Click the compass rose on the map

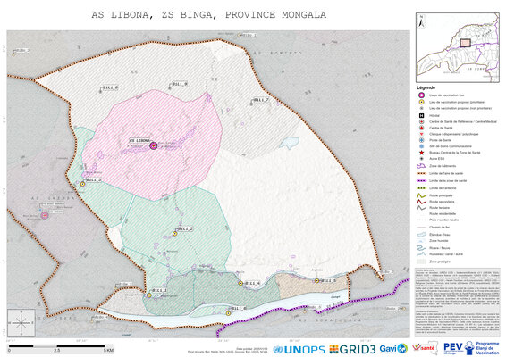click(21, 323)
